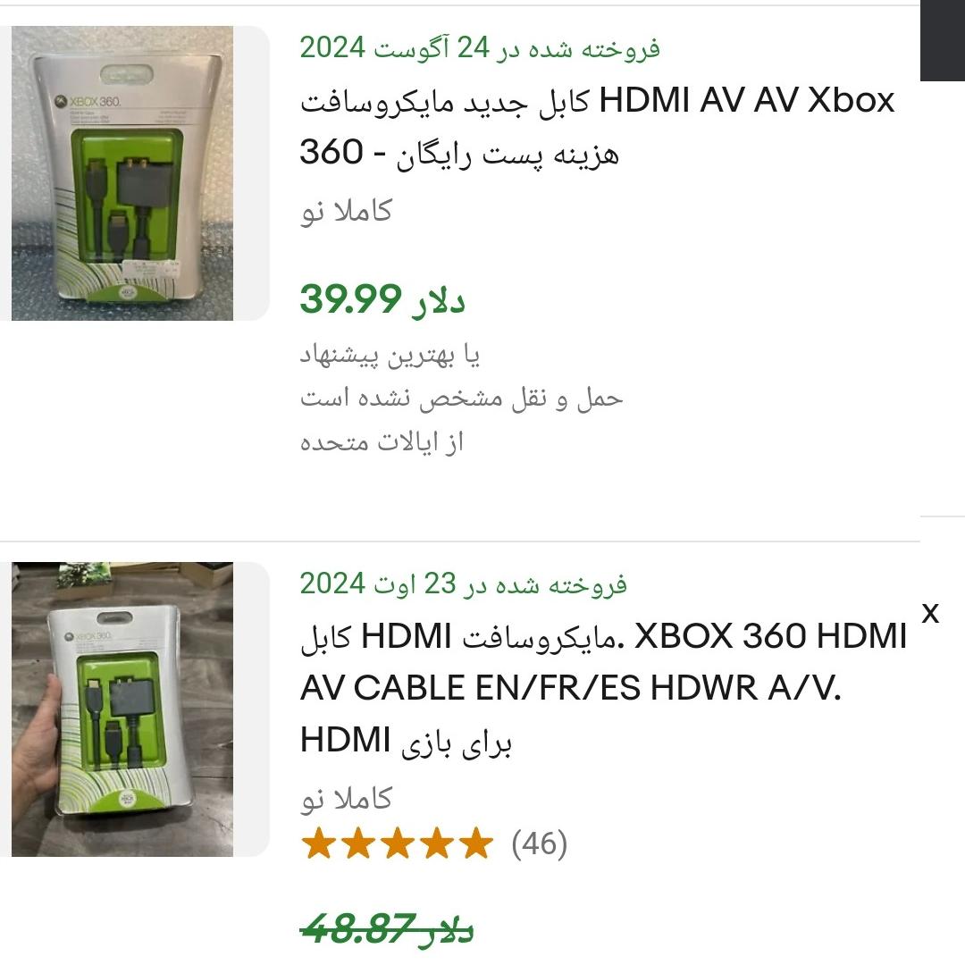Click the 'هزینه پست رایگان' free postage text
965x965 pixels.
point(508,154)
